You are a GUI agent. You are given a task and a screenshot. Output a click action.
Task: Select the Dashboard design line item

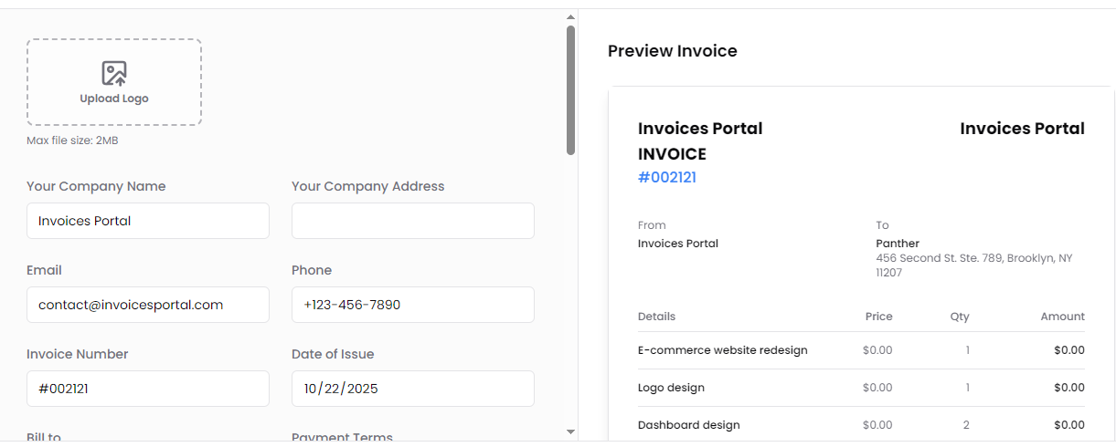(x=689, y=425)
